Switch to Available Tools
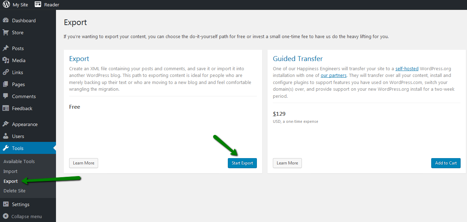 pos(19,161)
